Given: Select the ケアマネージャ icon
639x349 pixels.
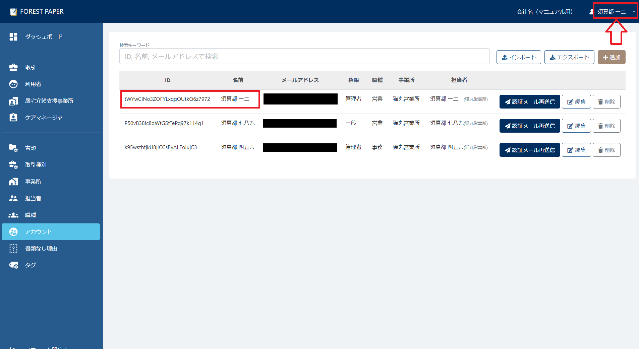Looking at the screenshot, I should coord(13,117).
